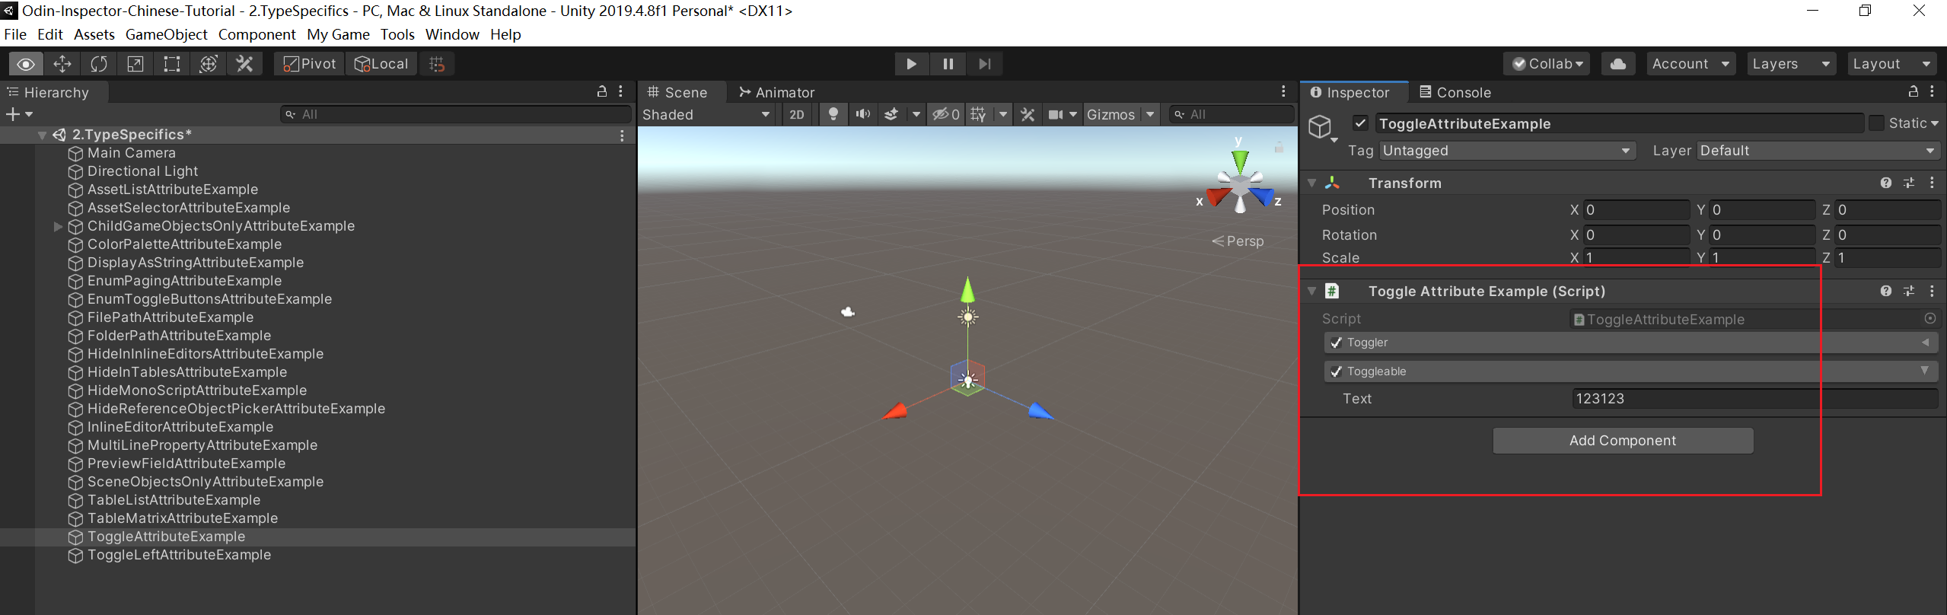Image resolution: width=1947 pixels, height=615 pixels.
Task: Toggle Pivot handle position
Action: [309, 64]
